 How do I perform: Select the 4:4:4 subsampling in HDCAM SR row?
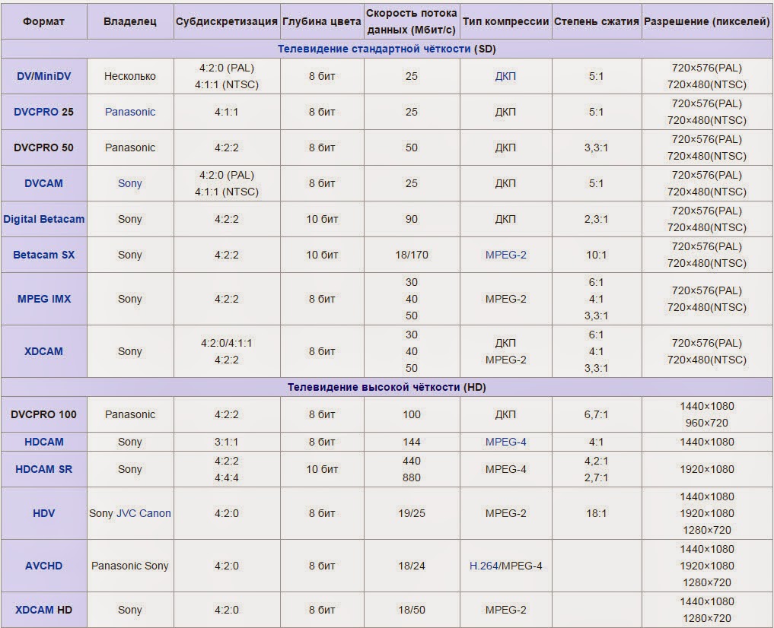pos(227,477)
